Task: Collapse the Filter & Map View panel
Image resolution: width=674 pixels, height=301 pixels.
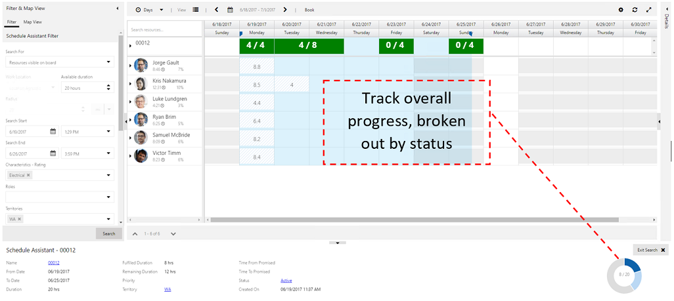Action: tap(117, 9)
